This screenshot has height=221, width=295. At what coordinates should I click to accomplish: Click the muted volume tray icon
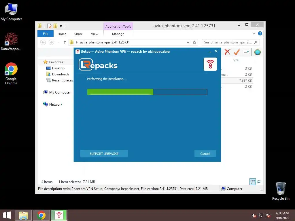[254, 216]
